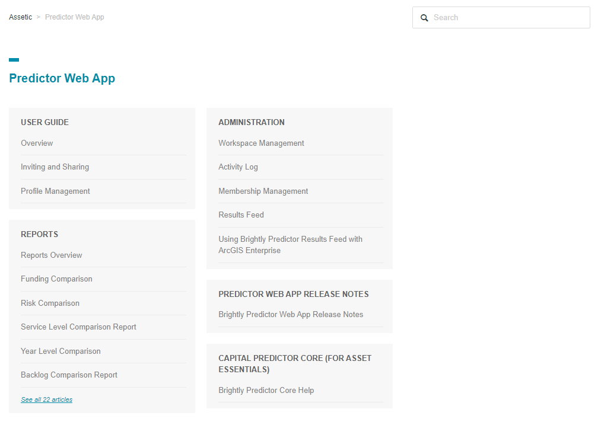601x422 pixels.
Task: Open Activity Log article
Action: pyautogui.click(x=238, y=167)
